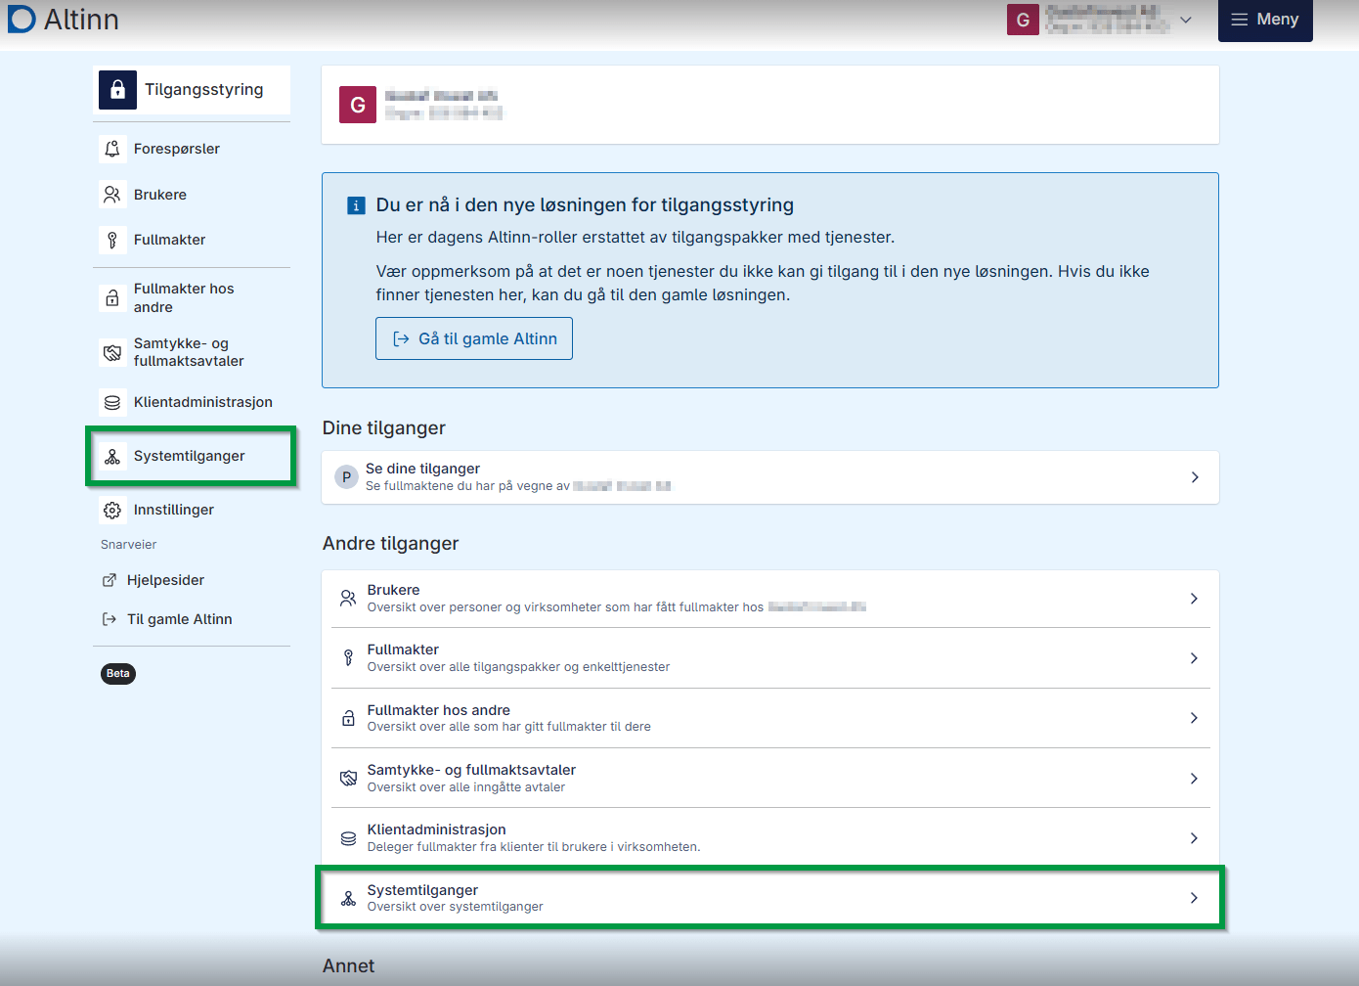Screen dimensions: 1359x986
Task: Open Samtykke- og fullmaktsavtaler row chevron
Action: (x=1194, y=779)
